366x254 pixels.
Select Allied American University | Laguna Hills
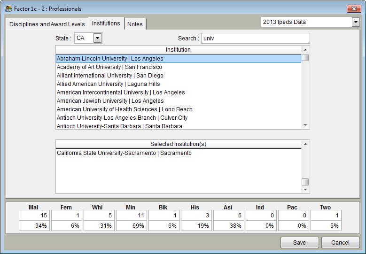(x=179, y=84)
